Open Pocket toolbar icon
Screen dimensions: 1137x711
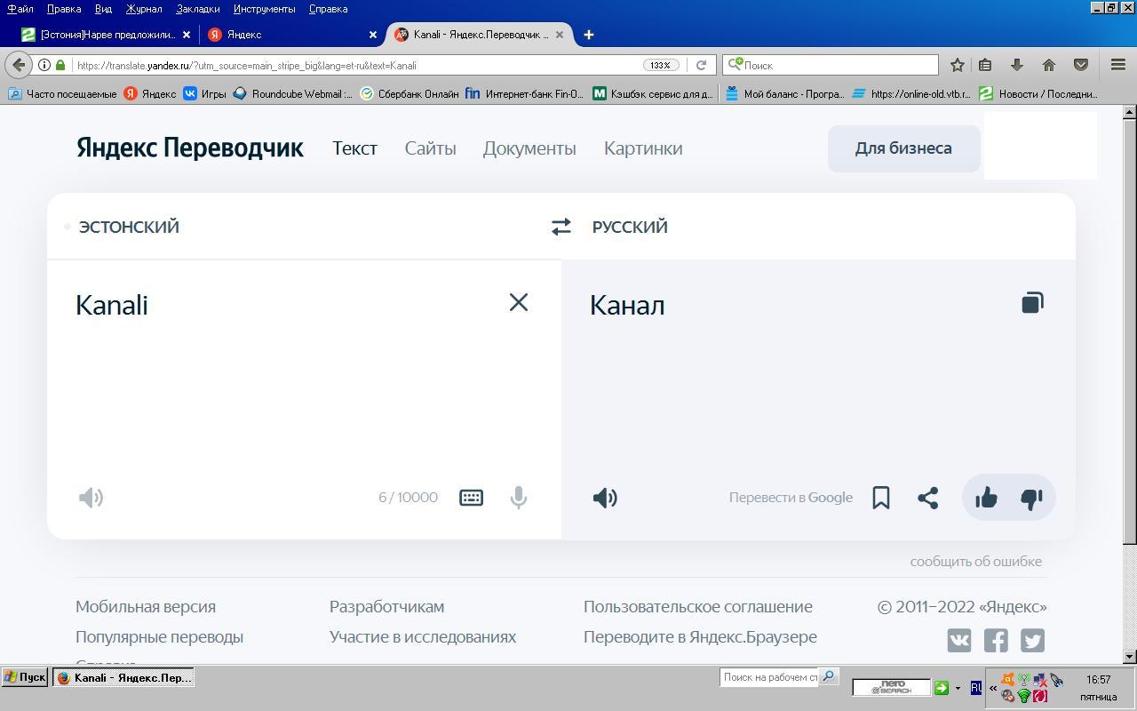tap(1081, 65)
